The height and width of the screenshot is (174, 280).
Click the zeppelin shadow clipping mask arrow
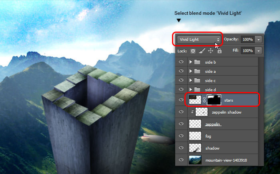tap(192, 112)
